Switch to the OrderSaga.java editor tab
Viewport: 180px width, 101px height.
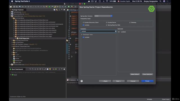point(73,10)
